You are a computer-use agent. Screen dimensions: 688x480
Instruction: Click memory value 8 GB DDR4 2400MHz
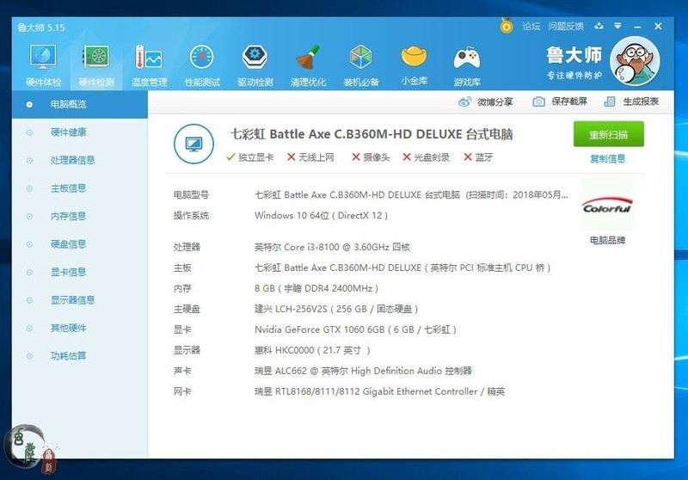point(316,288)
